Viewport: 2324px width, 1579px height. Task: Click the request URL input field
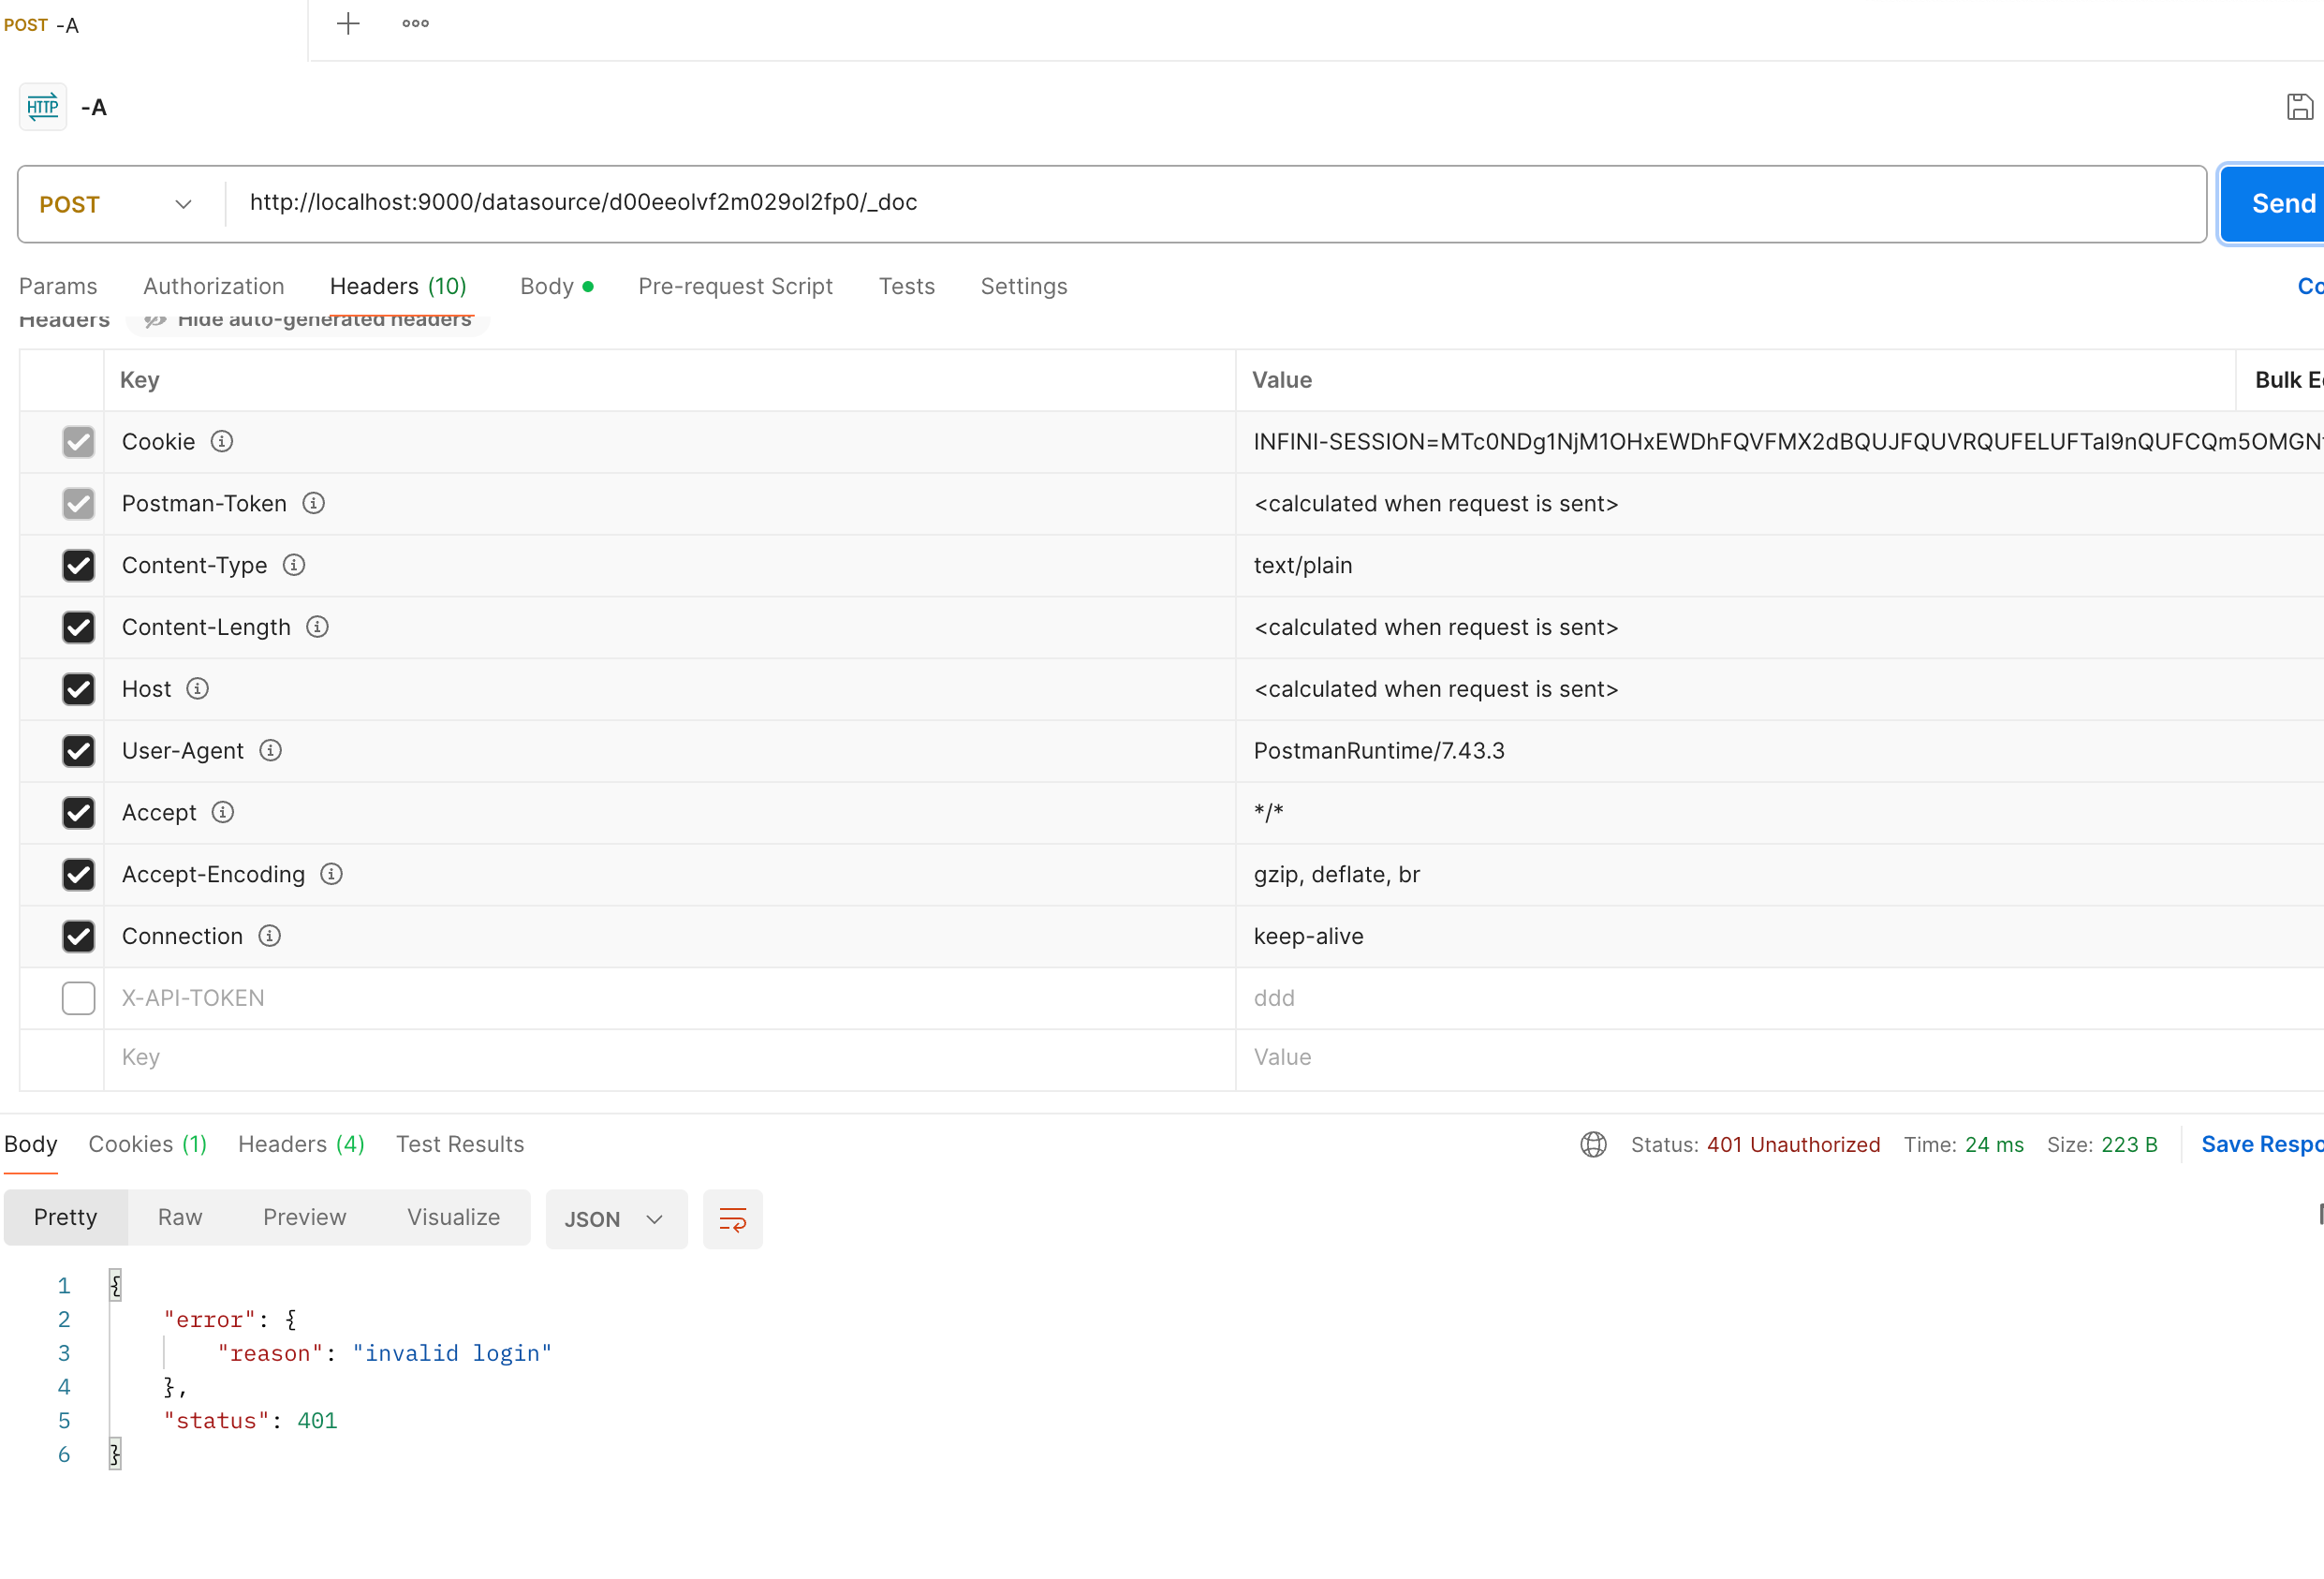1200,203
